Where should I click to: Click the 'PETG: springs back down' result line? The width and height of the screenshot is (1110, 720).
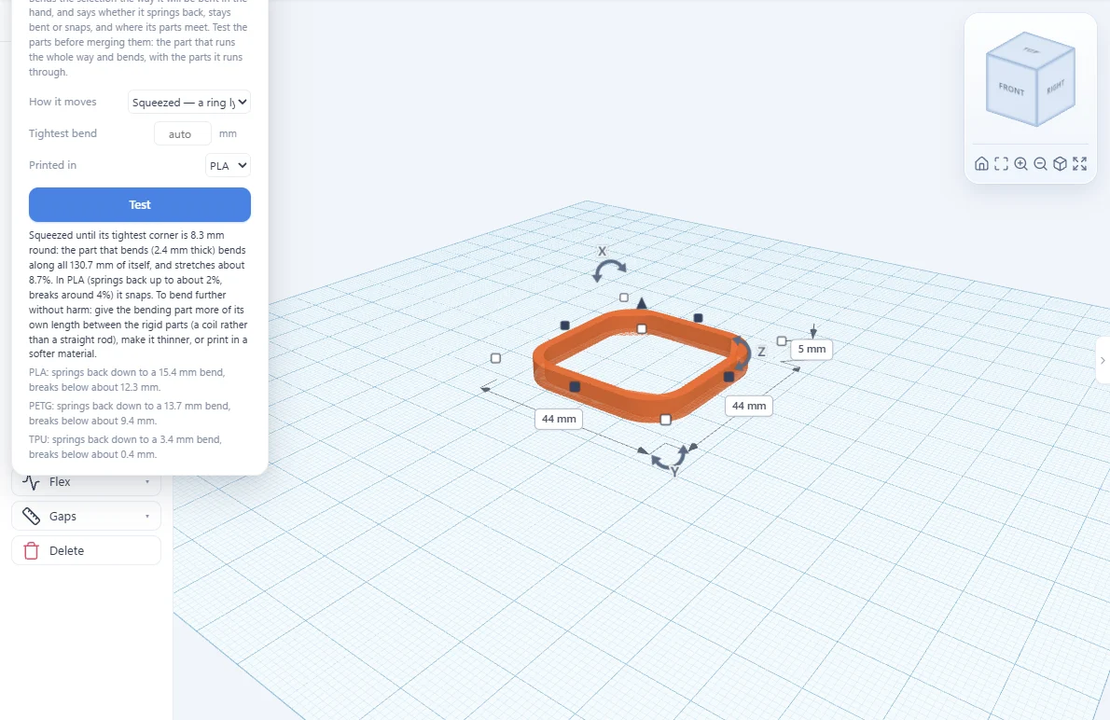pos(130,413)
